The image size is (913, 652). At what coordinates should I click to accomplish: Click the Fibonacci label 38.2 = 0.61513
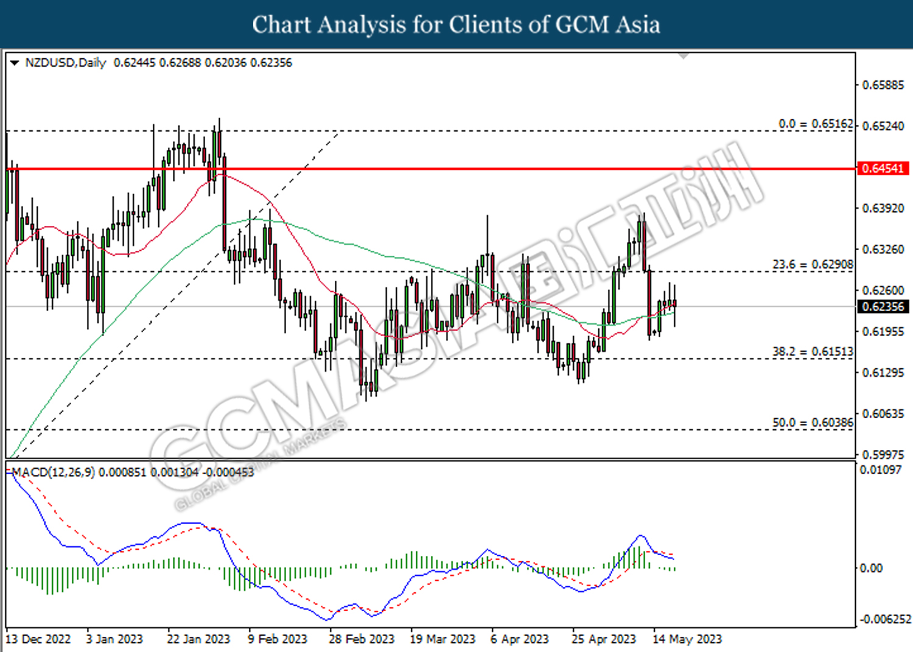[813, 351]
